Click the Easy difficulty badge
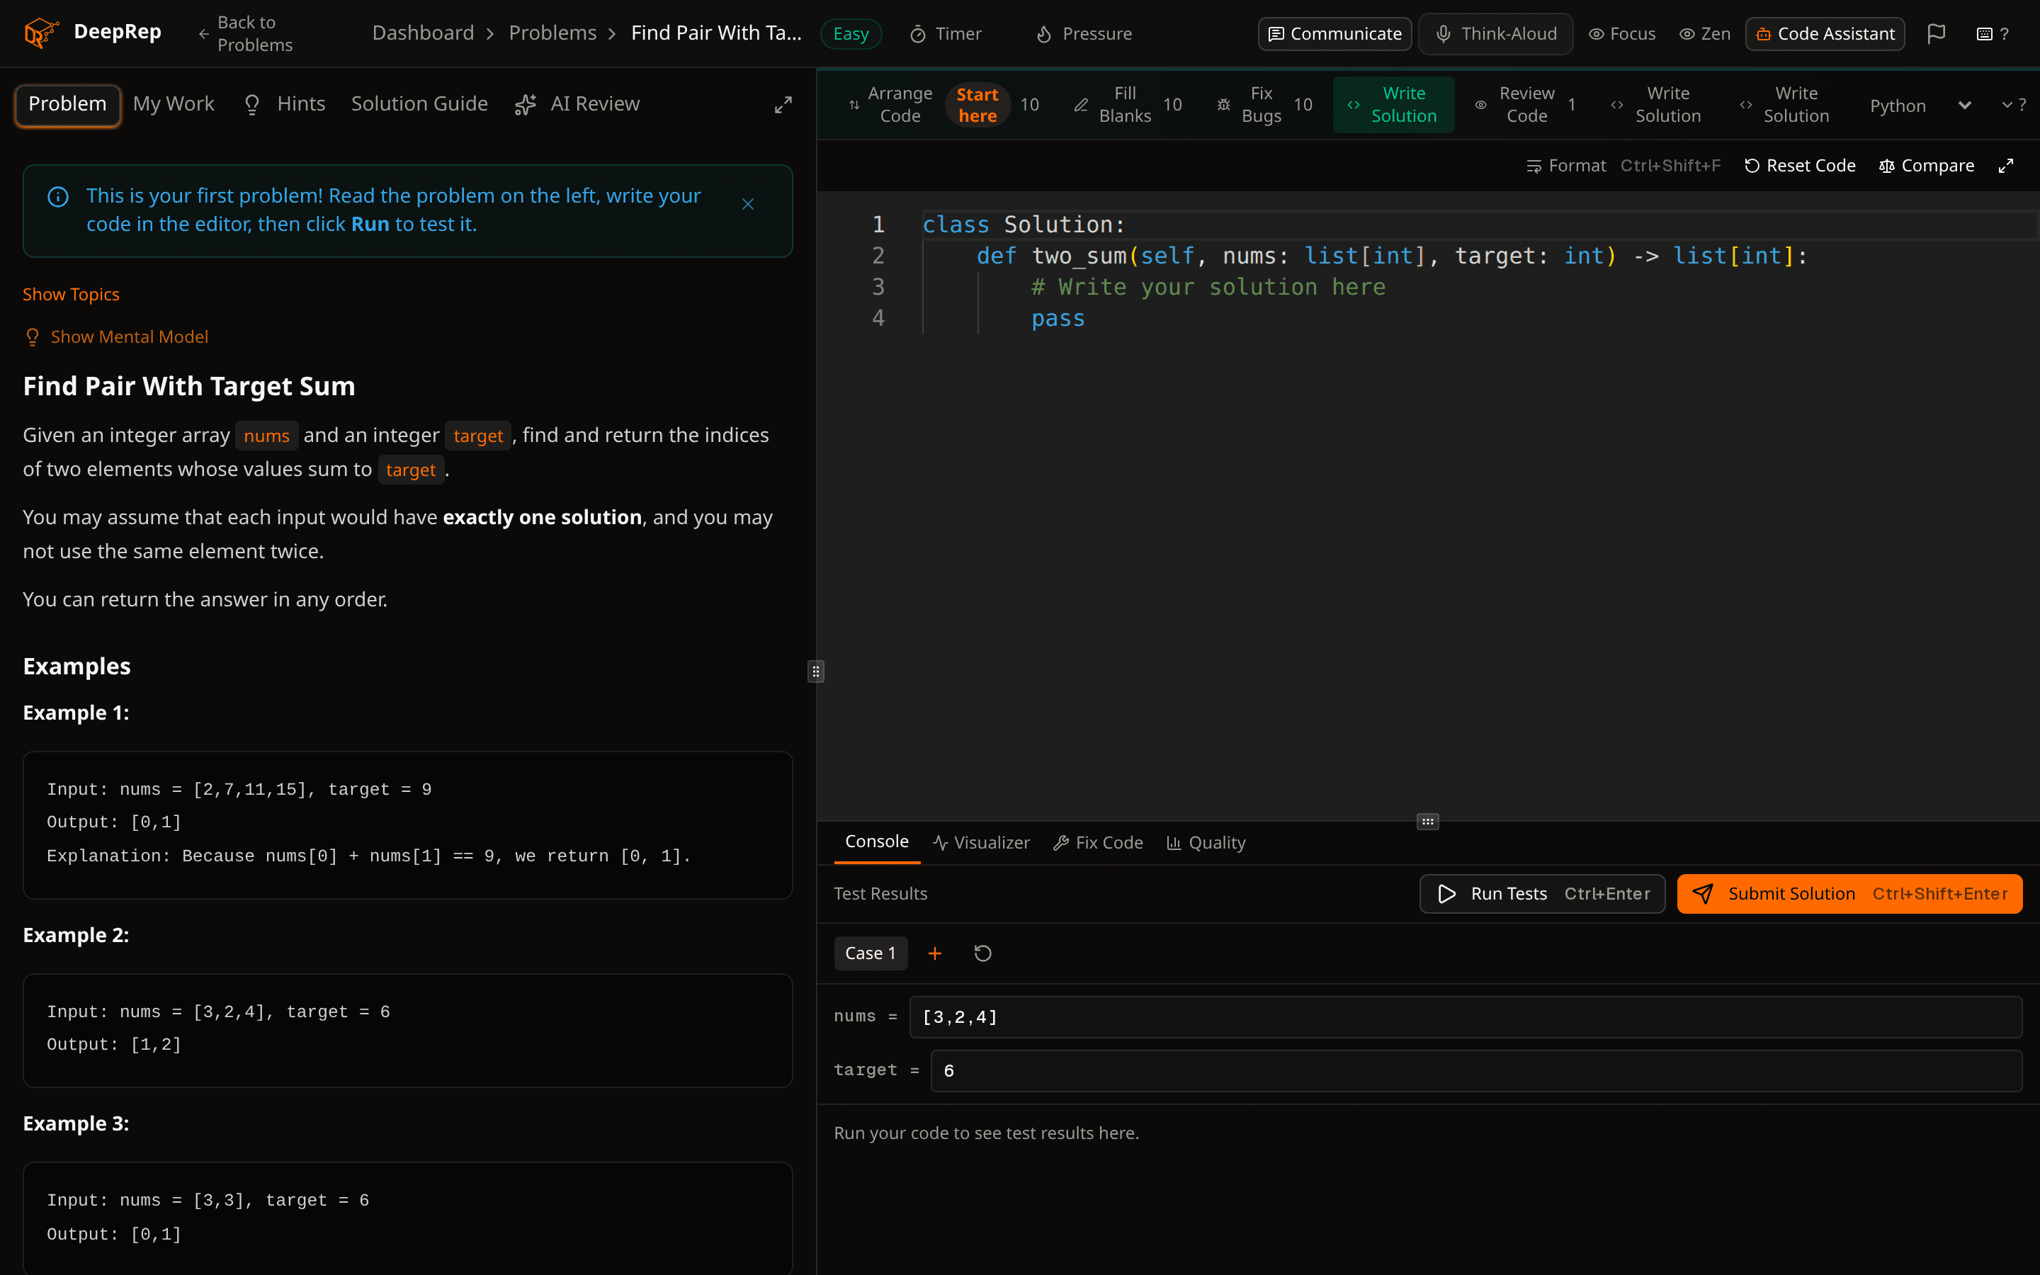2040x1275 pixels. (851, 34)
